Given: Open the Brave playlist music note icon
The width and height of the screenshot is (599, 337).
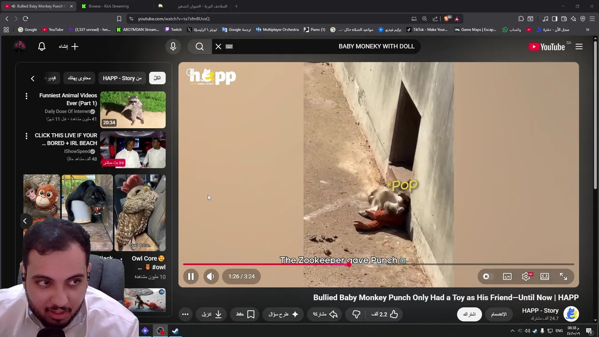Looking at the screenshot, I should click(x=545, y=19).
